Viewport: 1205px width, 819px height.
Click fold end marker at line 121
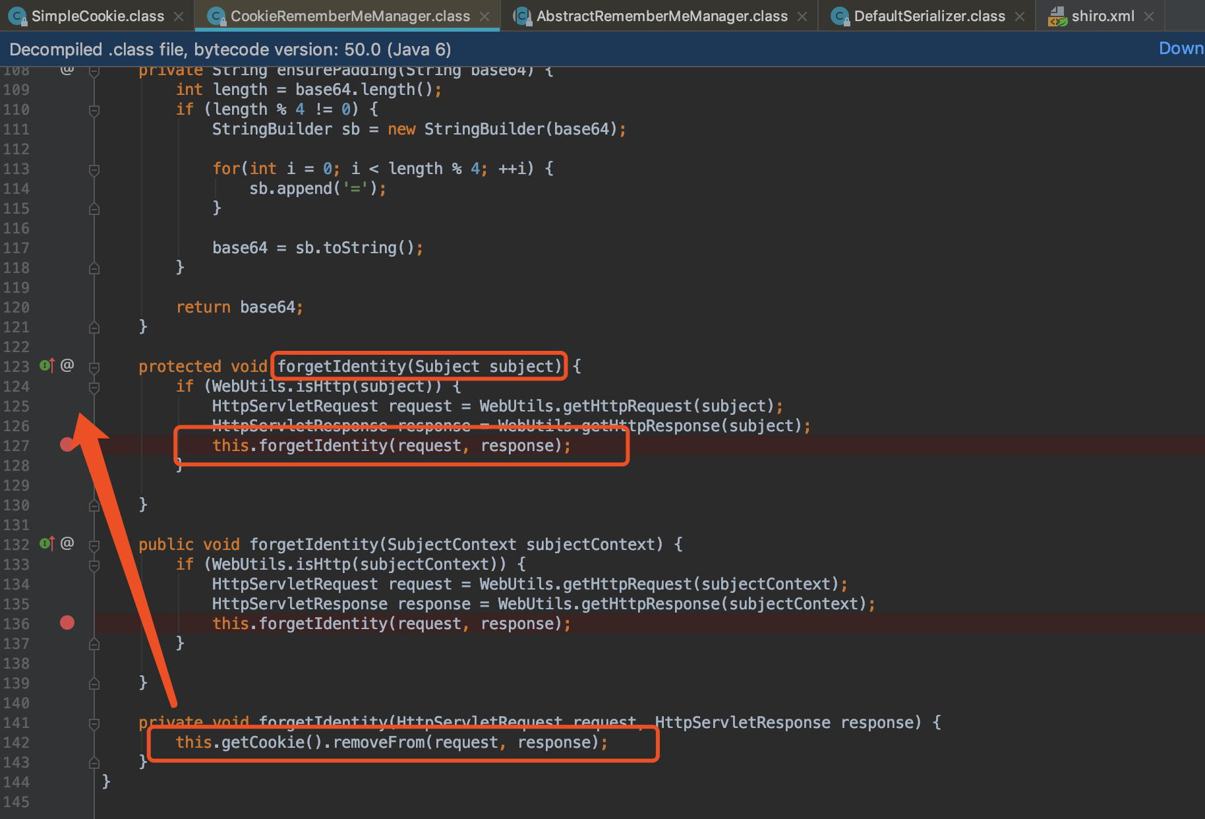[94, 328]
